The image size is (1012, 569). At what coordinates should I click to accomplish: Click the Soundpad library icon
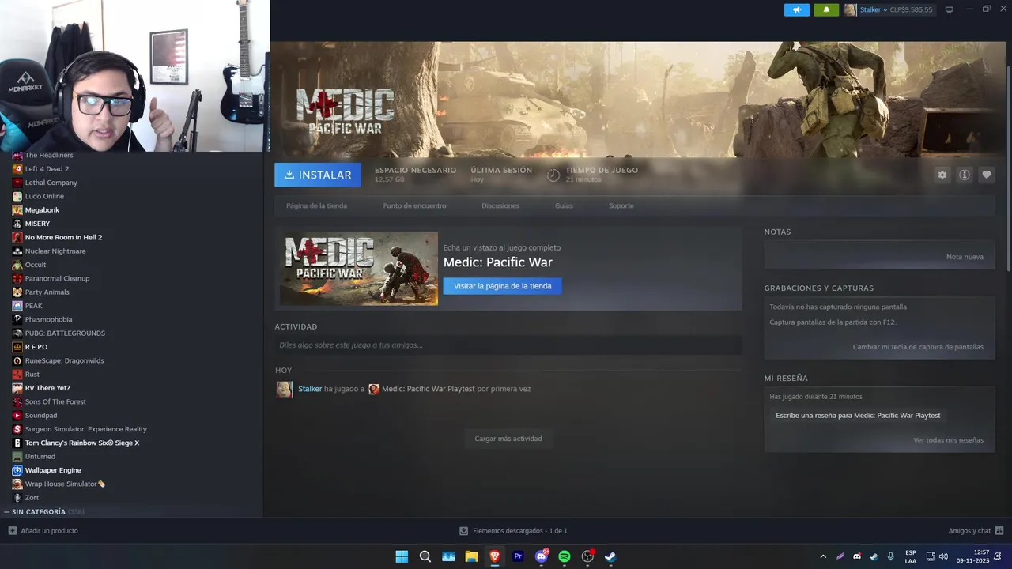click(x=17, y=416)
